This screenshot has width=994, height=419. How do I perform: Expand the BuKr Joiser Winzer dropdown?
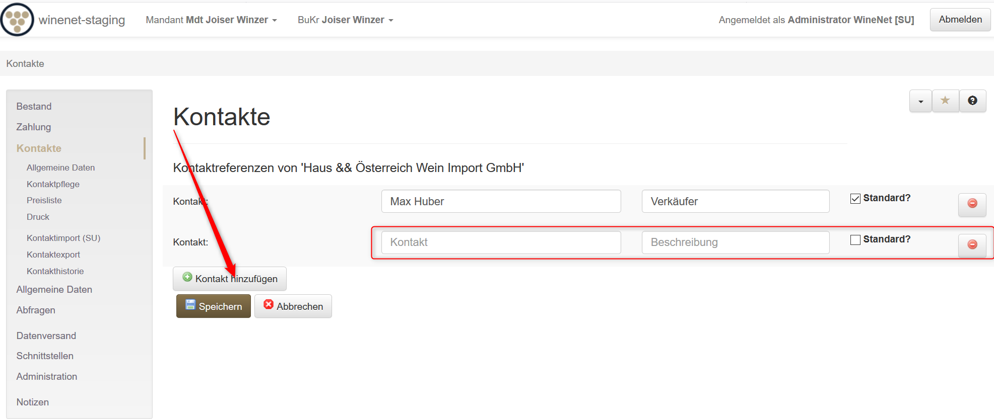[x=345, y=20]
